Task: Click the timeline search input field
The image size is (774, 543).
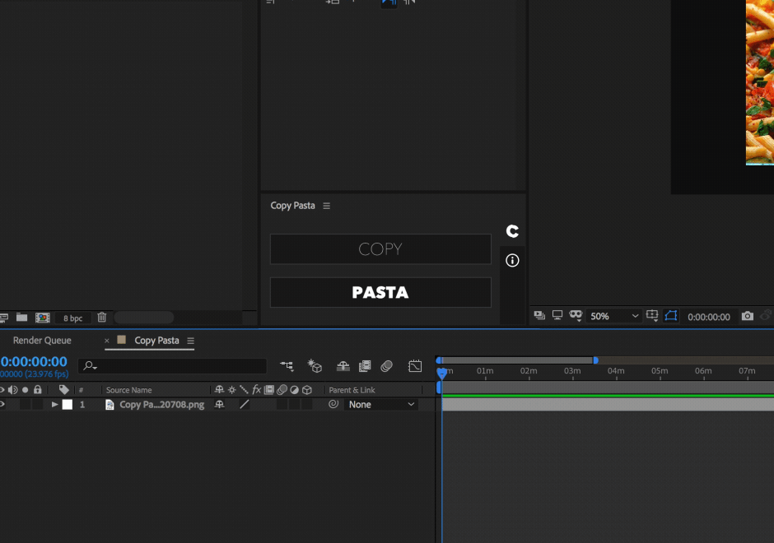Action: click(172, 366)
